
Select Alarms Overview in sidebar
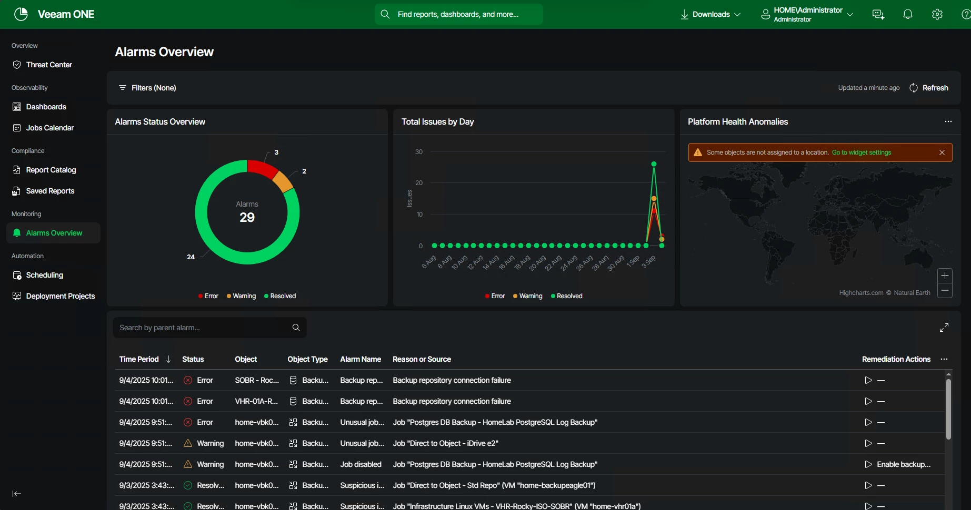[54, 233]
